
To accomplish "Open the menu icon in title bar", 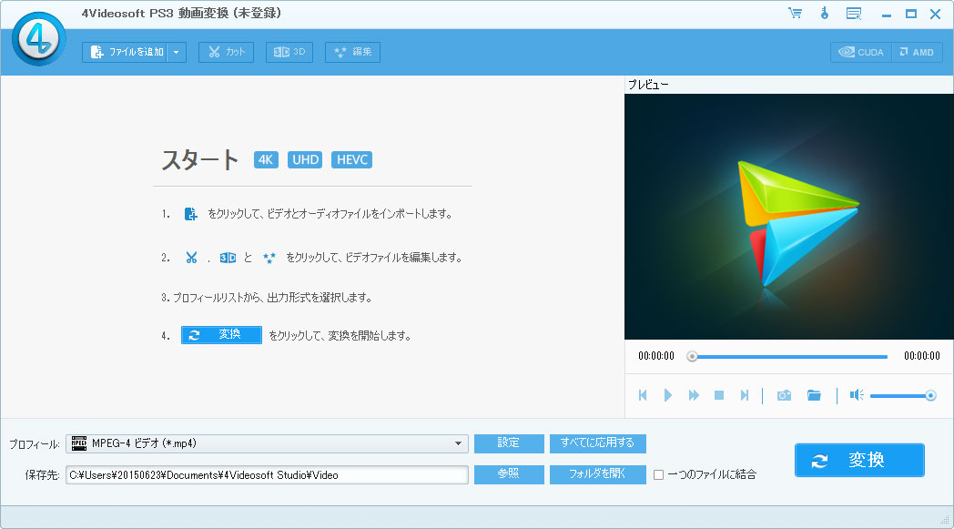I will (x=854, y=14).
